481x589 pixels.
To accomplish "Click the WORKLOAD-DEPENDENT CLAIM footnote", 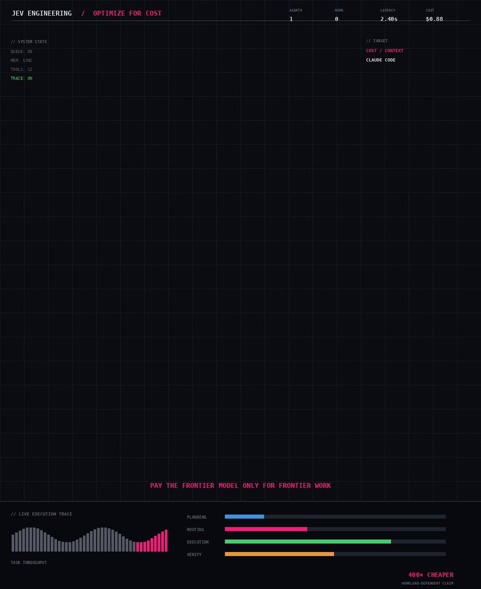I will pos(428,584).
